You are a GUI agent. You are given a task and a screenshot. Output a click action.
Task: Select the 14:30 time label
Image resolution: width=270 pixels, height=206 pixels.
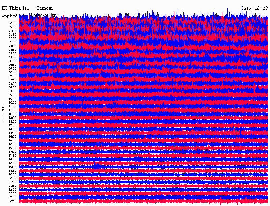(12, 133)
